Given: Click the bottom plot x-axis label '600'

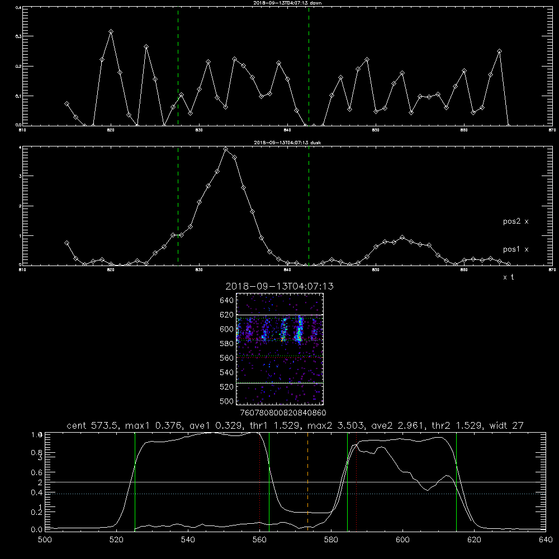Looking at the screenshot, I should [402, 540].
